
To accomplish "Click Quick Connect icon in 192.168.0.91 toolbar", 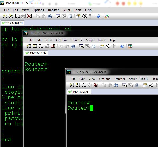I will click(x=11, y=16).
